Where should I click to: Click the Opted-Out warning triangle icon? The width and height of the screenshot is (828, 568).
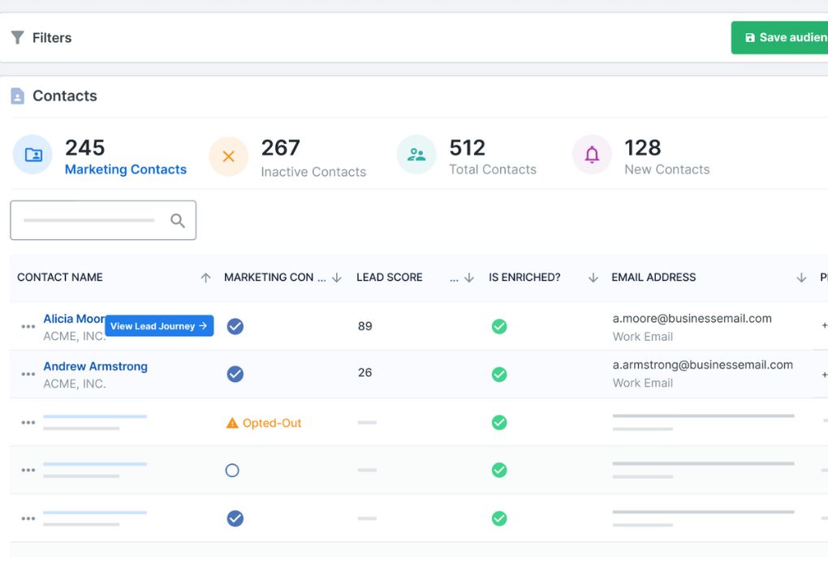[x=232, y=423]
